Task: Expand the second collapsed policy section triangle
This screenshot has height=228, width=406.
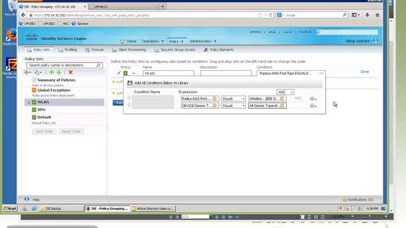Action: (114, 92)
